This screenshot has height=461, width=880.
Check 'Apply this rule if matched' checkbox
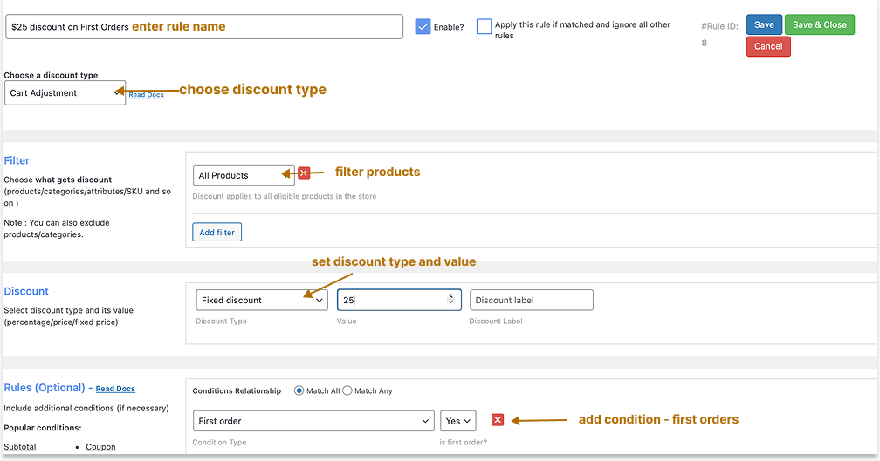tap(484, 26)
